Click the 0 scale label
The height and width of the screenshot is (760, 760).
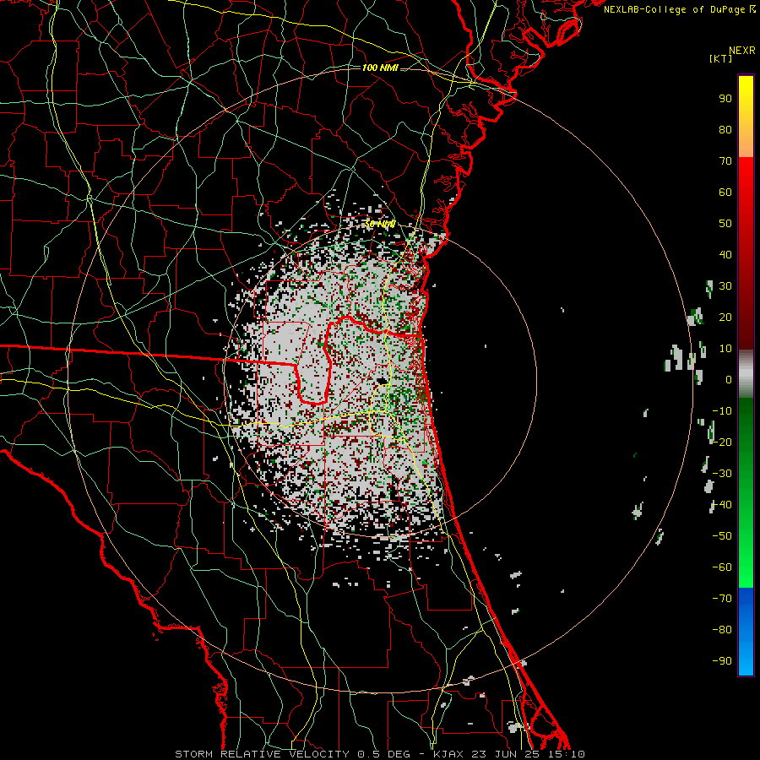tap(729, 379)
